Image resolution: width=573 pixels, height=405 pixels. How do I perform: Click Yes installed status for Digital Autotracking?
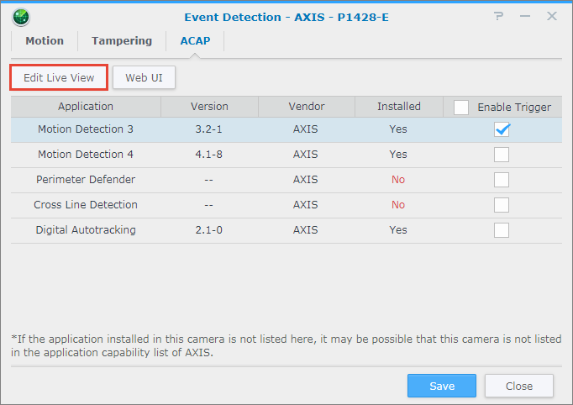398,230
